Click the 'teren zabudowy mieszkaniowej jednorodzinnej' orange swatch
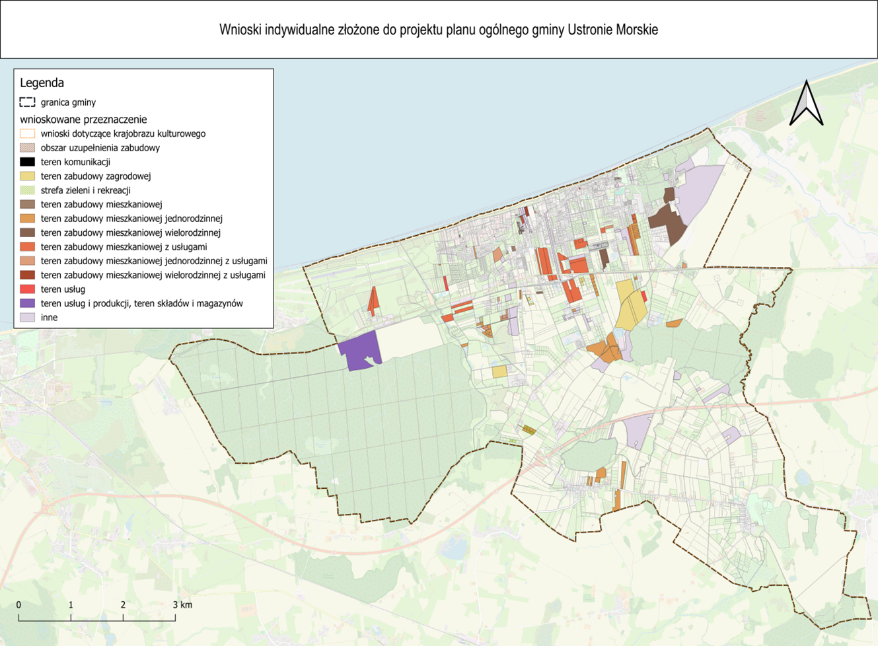878x646 pixels. click(x=27, y=219)
